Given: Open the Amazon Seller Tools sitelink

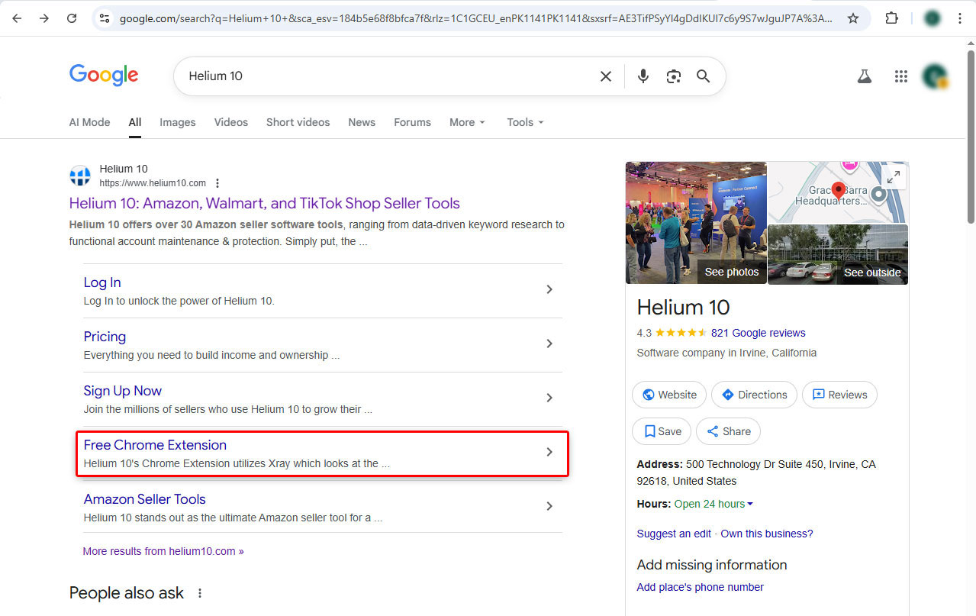Looking at the screenshot, I should 145,499.
